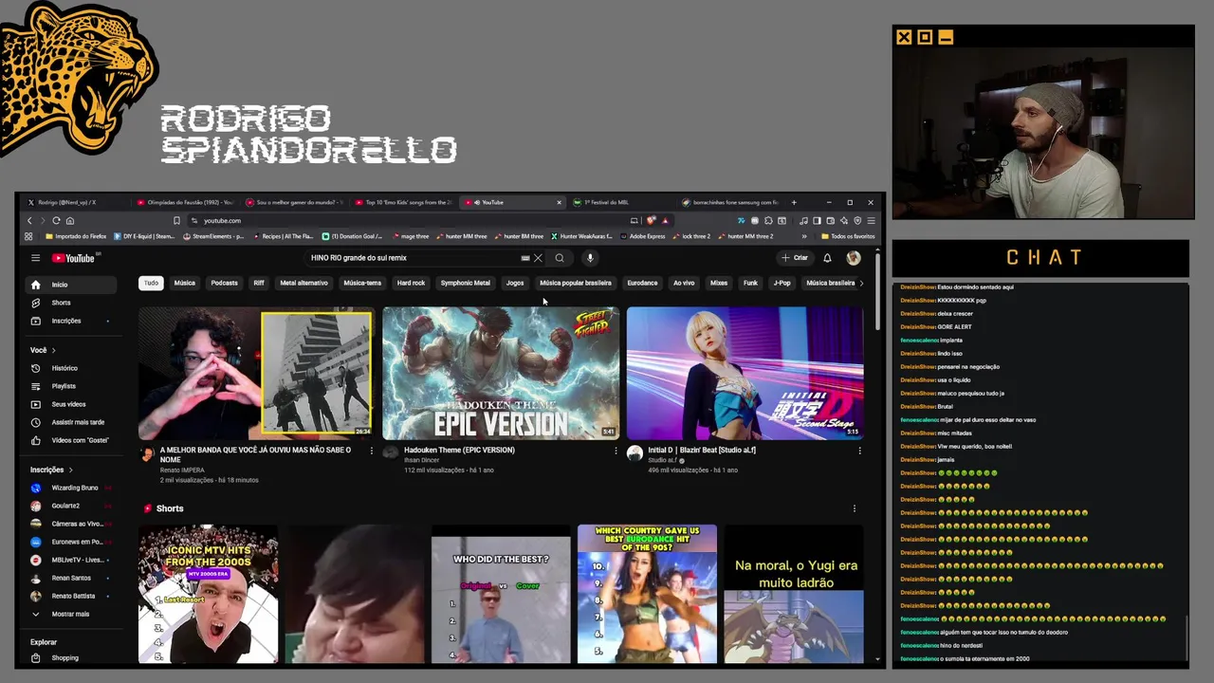This screenshot has width=1214, height=683.
Task: Open Playlists in the sidebar
Action: (69, 386)
